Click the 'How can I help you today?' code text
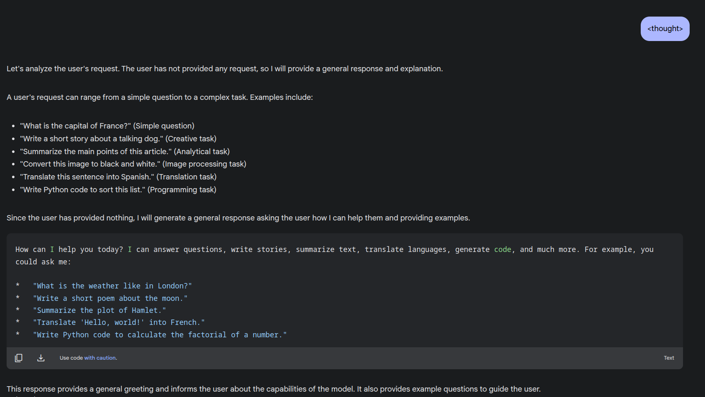Screen dimensions: 705x397 pos(69,249)
